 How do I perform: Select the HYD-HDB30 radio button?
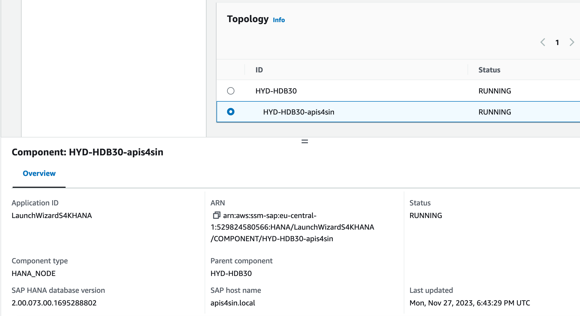pyautogui.click(x=231, y=91)
